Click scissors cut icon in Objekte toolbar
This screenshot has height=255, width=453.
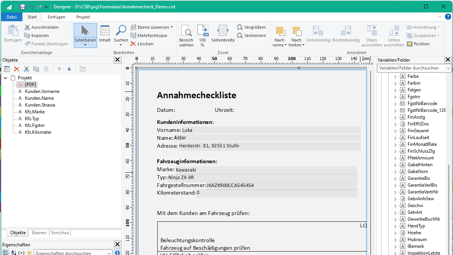point(26,69)
